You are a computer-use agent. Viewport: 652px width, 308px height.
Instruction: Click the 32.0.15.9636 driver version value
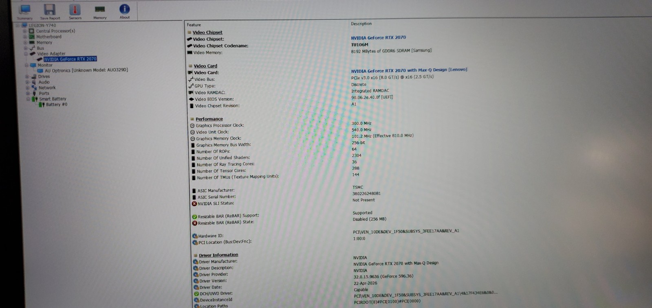383,277
